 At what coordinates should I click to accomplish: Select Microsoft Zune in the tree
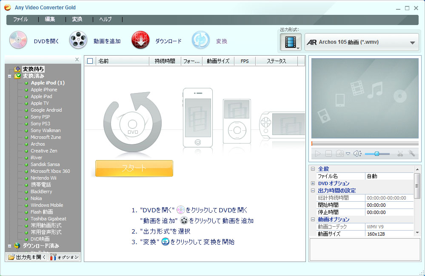click(x=46, y=137)
